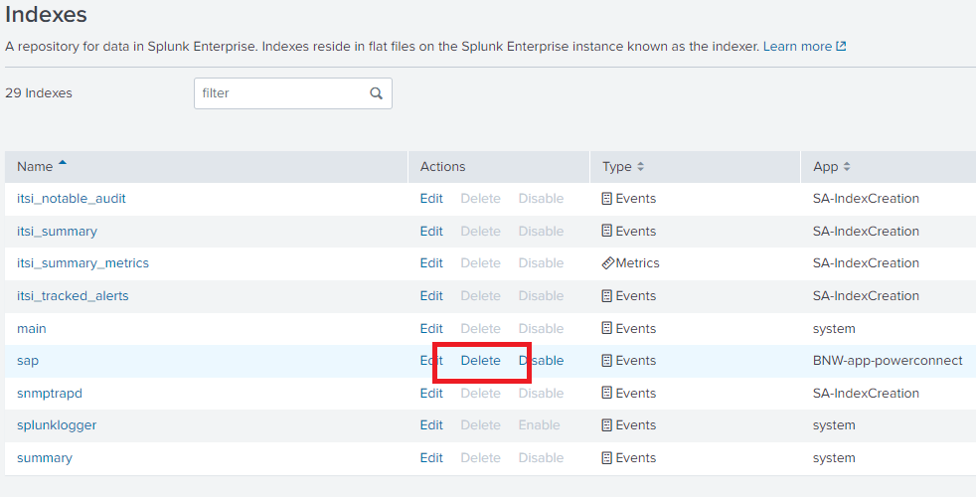976x497 pixels.
Task: Click the search magnifier icon in filter box
Action: pyautogui.click(x=376, y=93)
